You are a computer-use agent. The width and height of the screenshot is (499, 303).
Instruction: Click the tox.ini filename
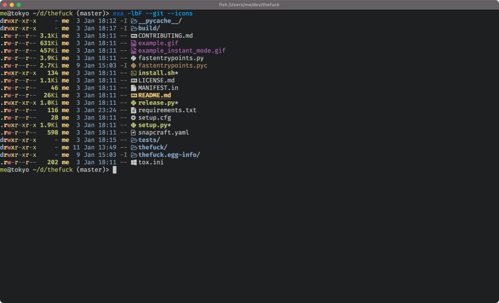151,163
